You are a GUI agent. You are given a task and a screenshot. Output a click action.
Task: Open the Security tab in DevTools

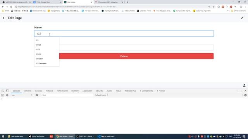(99, 91)
